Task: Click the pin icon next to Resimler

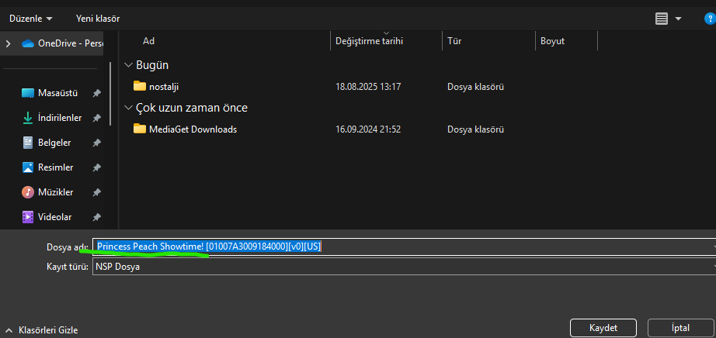Action: (96, 167)
